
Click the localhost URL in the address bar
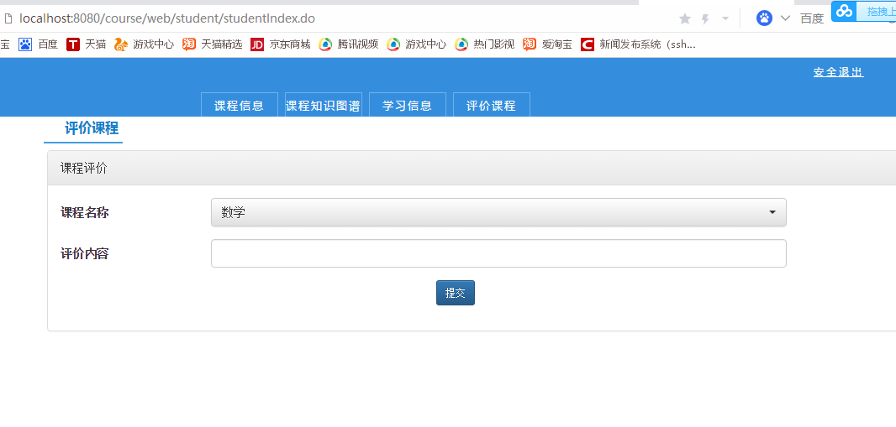(x=167, y=18)
